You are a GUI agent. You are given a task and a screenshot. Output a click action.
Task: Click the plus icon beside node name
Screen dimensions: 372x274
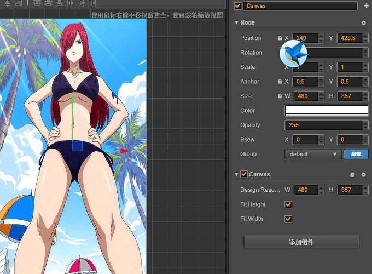pos(367,6)
